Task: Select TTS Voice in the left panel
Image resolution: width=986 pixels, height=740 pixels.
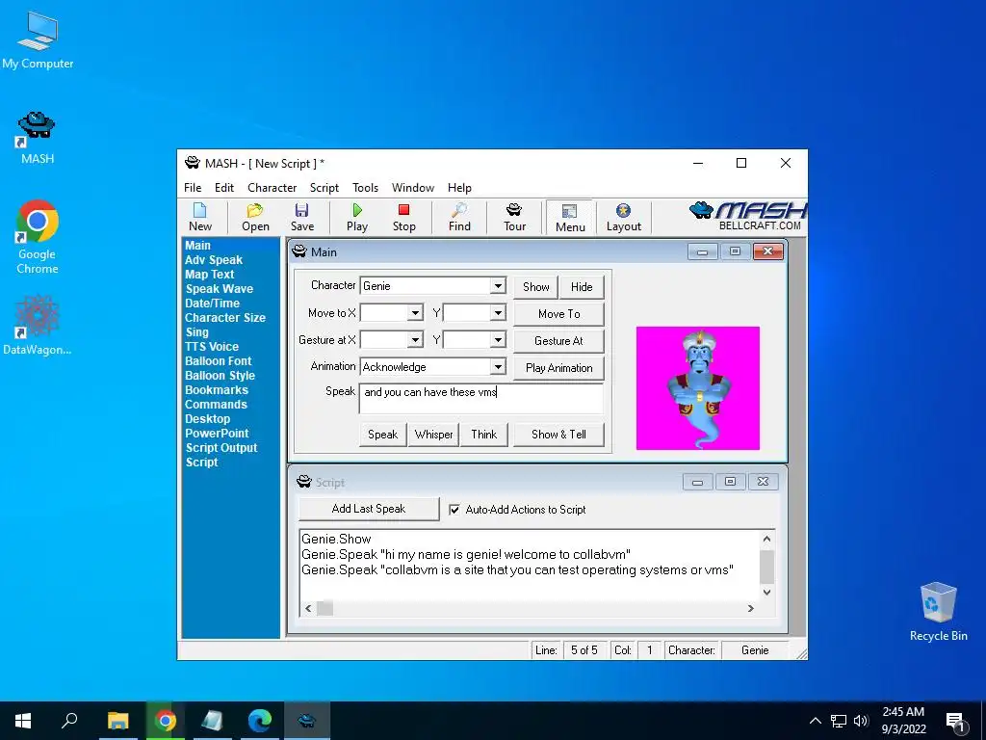Action: [211, 347]
